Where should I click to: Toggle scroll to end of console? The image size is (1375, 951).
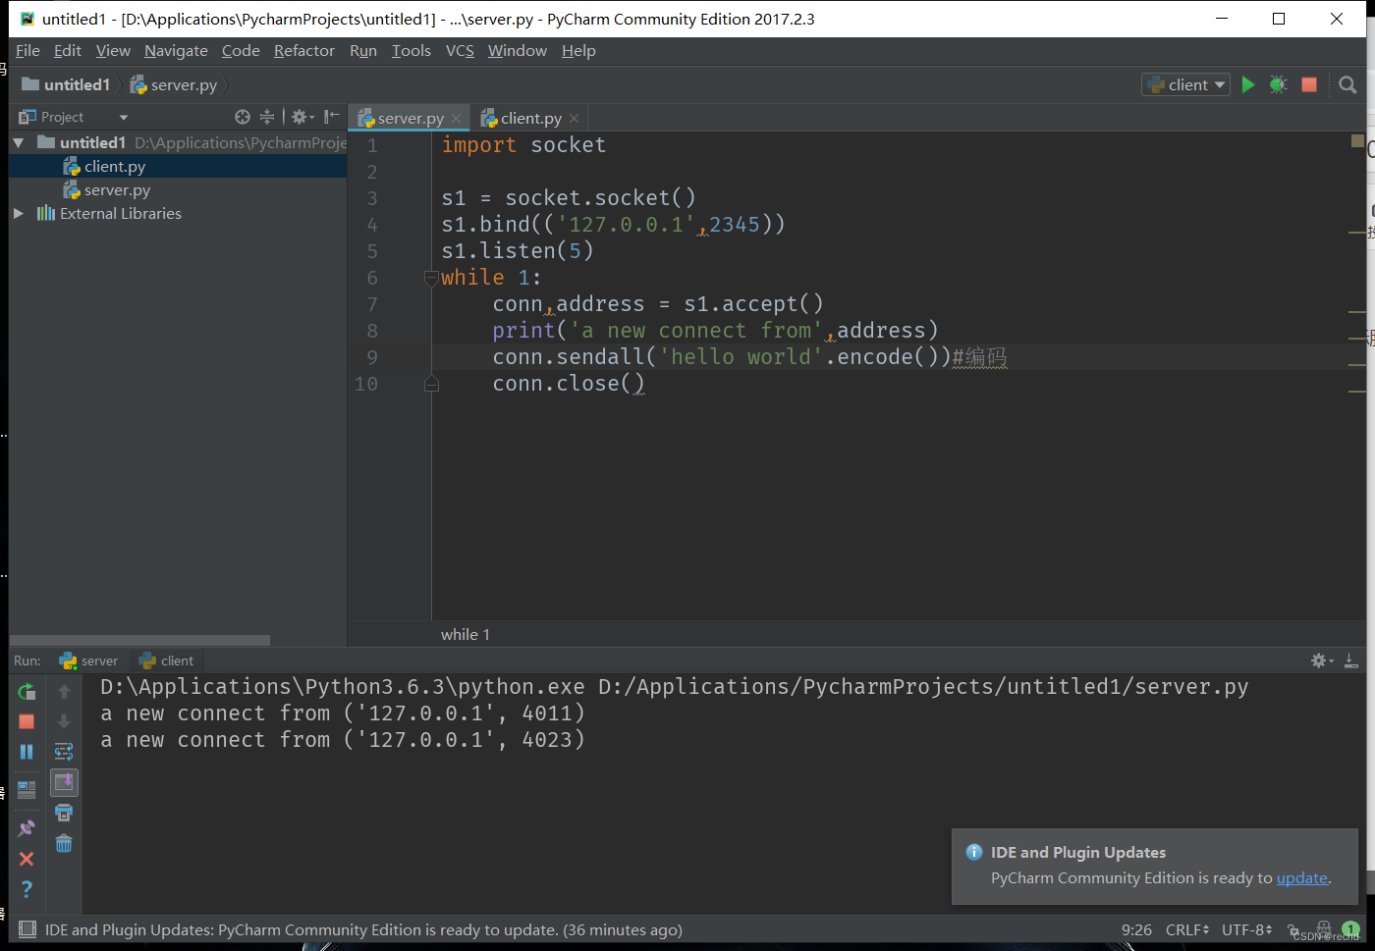pyautogui.click(x=64, y=782)
